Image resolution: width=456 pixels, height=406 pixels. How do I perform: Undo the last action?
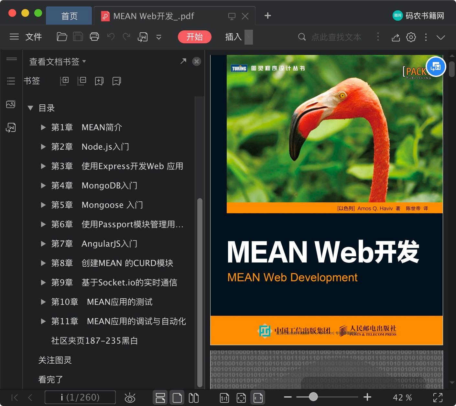click(111, 37)
